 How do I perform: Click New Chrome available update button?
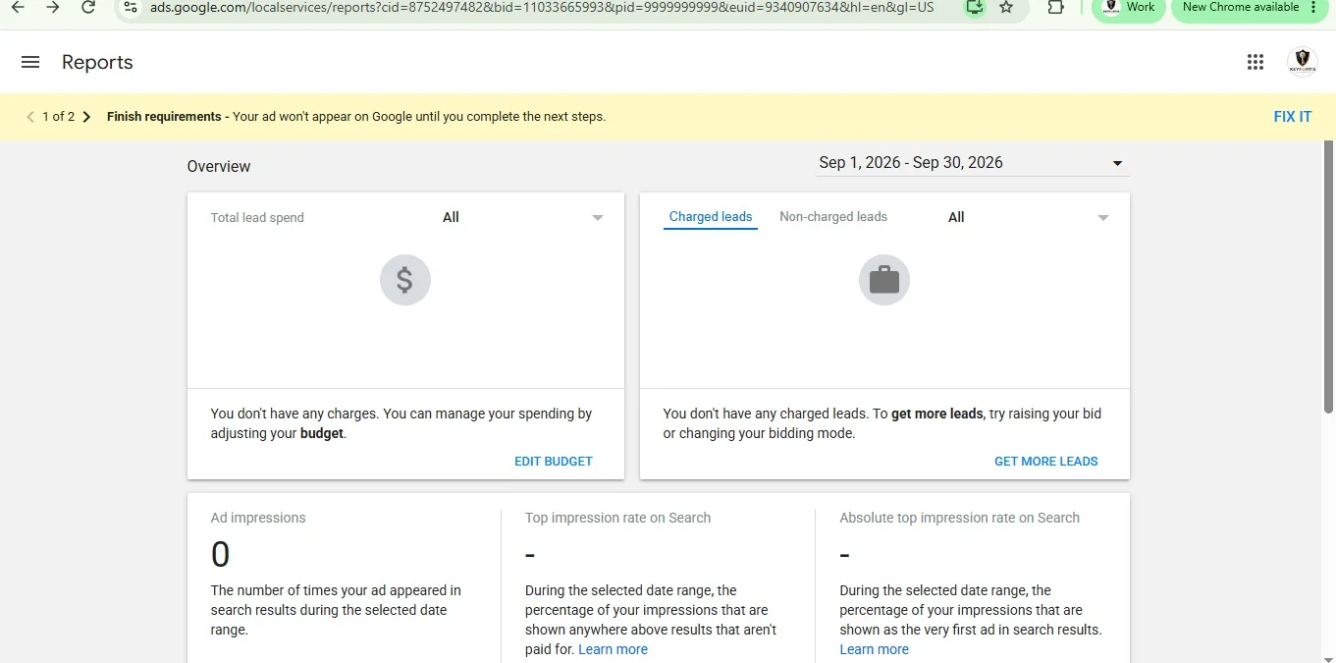(1250, 8)
